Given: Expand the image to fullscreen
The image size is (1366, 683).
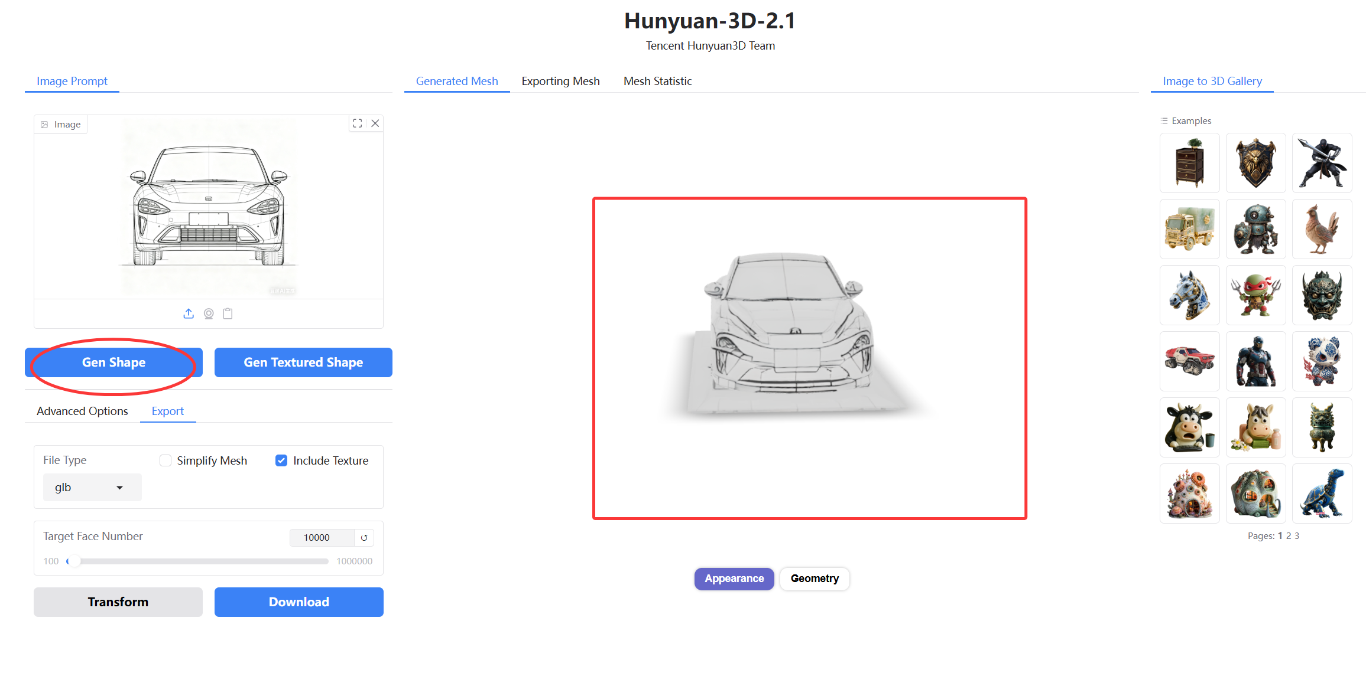Looking at the screenshot, I should pos(357,123).
